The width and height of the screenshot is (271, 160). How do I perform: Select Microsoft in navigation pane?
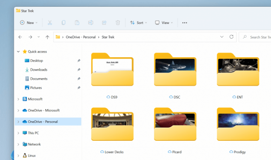[35, 99]
